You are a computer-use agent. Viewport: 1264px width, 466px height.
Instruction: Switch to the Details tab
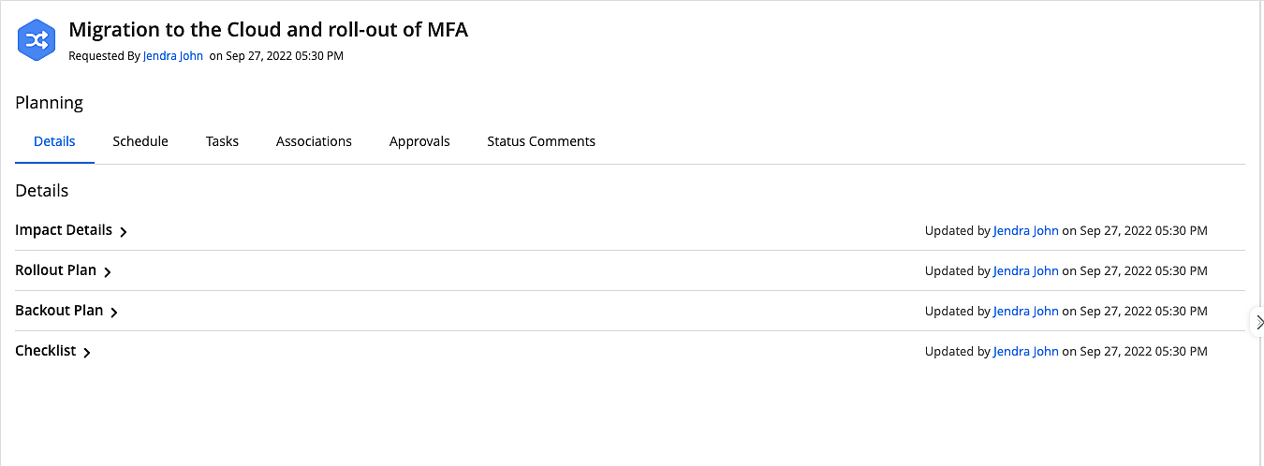coord(54,141)
